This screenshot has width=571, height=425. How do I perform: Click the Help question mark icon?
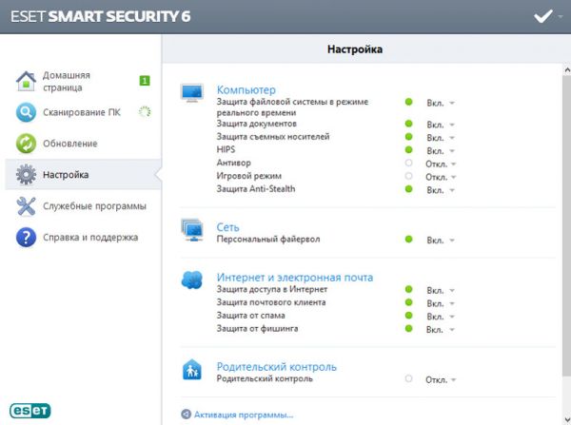click(27, 237)
